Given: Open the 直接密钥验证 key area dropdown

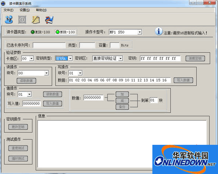Looking at the screenshot, I should click(x=121, y=58).
